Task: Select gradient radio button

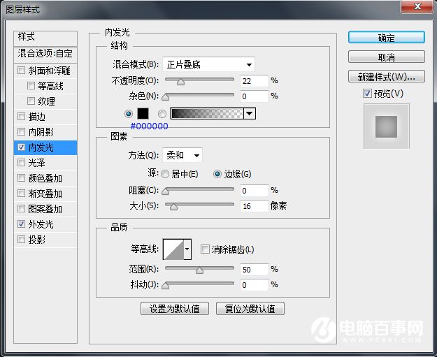Action: click(162, 114)
